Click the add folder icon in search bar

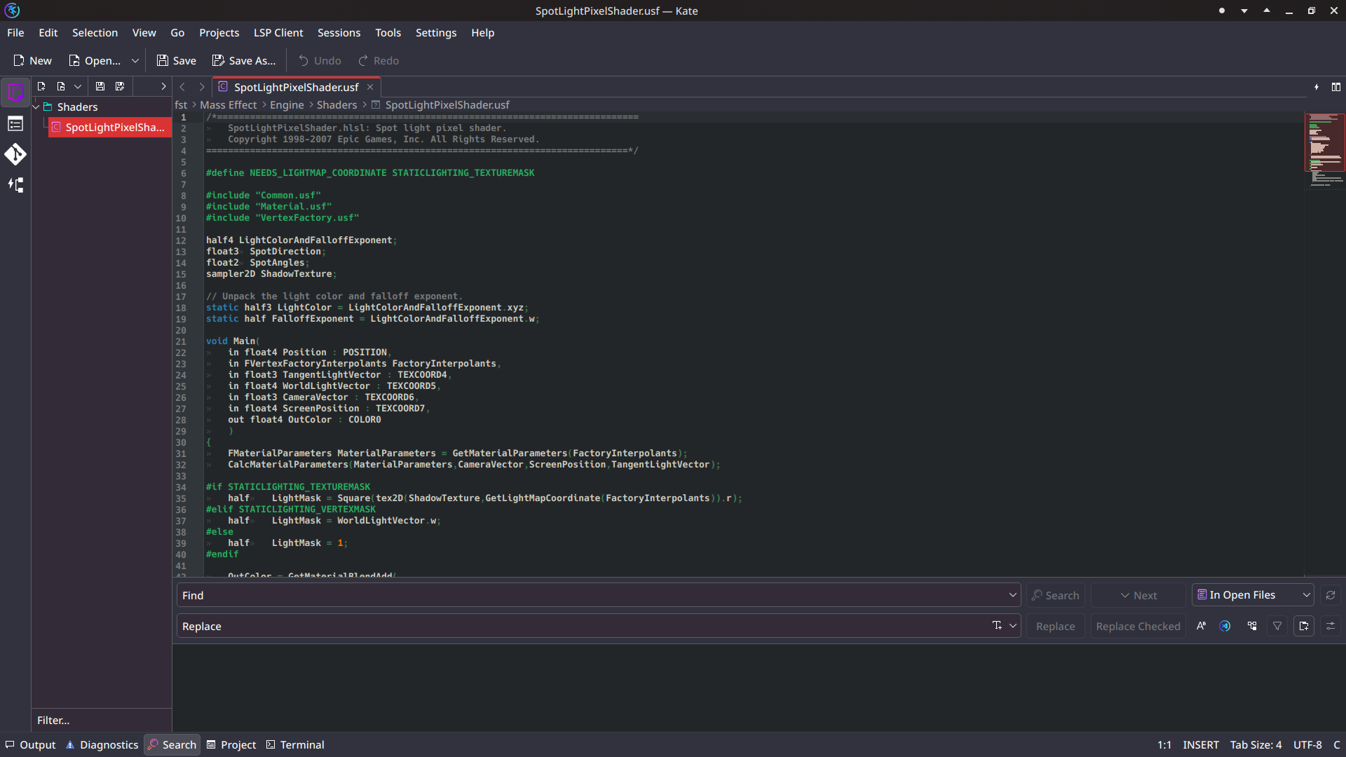point(1303,626)
